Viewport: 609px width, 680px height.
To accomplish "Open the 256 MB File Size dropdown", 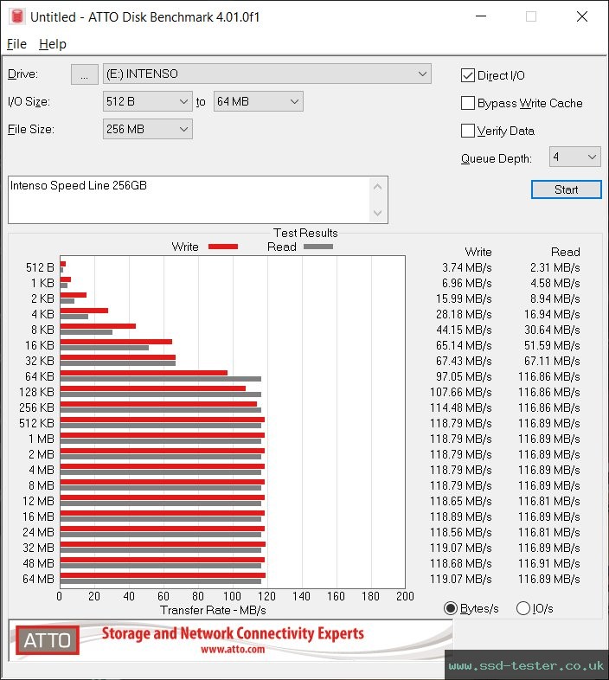I will (x=147, y=129).
